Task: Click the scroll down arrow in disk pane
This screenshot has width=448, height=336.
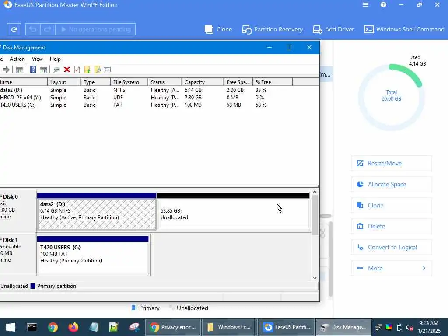Action: pos(315,278)
